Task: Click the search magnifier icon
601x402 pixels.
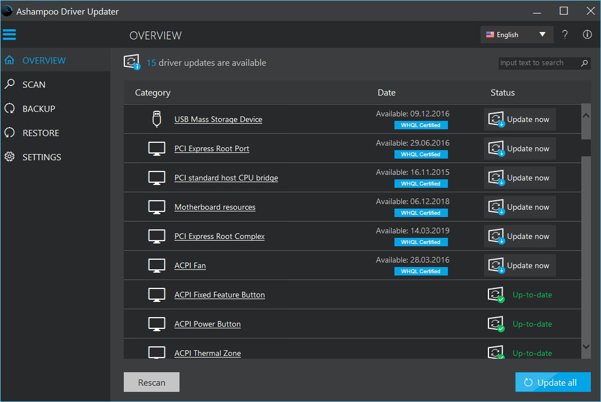Action: pyautogui.click(x=584, y=63)
